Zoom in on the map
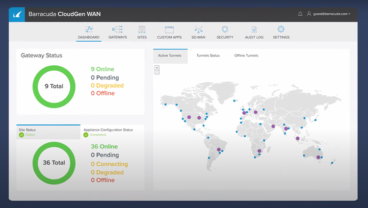This screenshot has height=208, width=368. (x=157, y=68)
